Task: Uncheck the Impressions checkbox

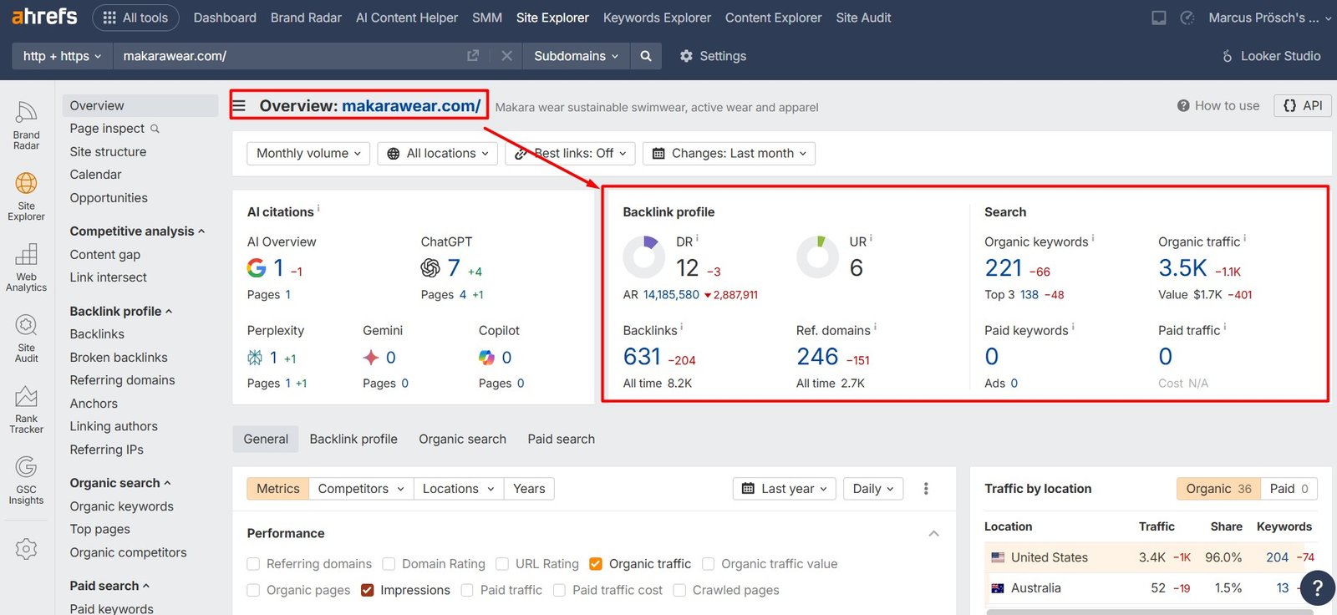Action: point(367,590)
